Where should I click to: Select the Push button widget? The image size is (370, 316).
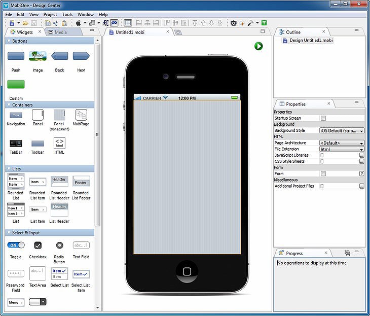pos(16,56)
